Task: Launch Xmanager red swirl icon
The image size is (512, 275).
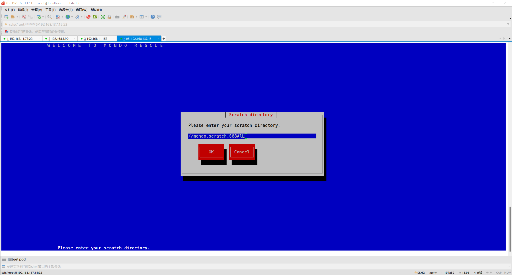Action: [88, 17]
